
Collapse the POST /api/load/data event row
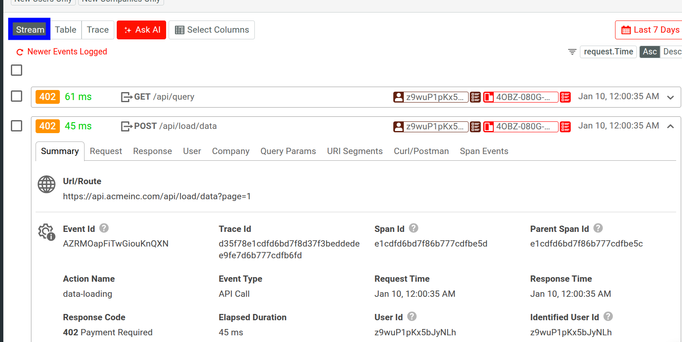tap(670, 126)
